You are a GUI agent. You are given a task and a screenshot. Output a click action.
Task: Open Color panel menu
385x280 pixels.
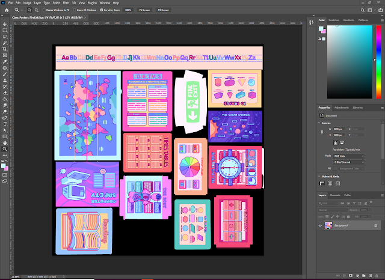pos(382,20)
